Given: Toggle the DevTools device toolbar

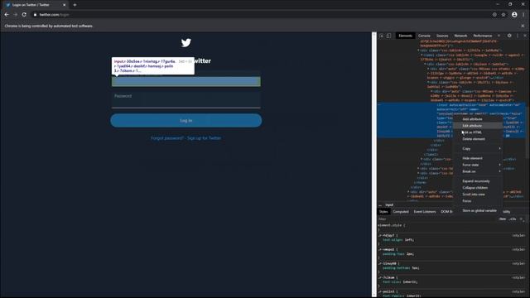Looking at the screenshot, I should pyautogui.click(x=388, y=36).
